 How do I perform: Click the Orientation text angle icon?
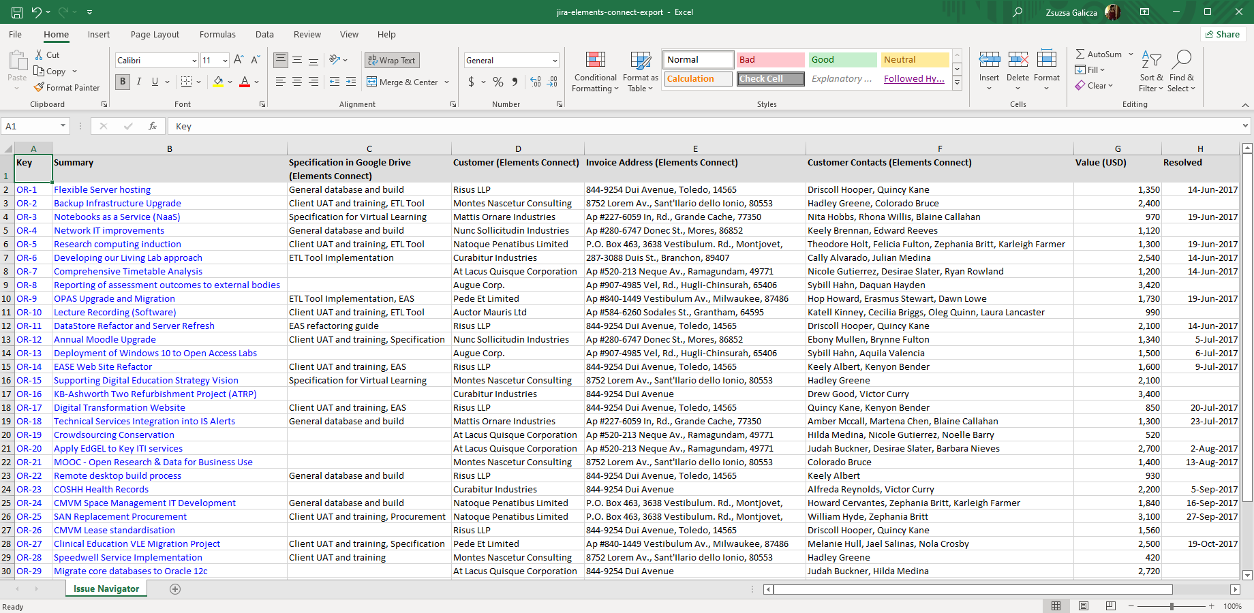coord(335,60)
